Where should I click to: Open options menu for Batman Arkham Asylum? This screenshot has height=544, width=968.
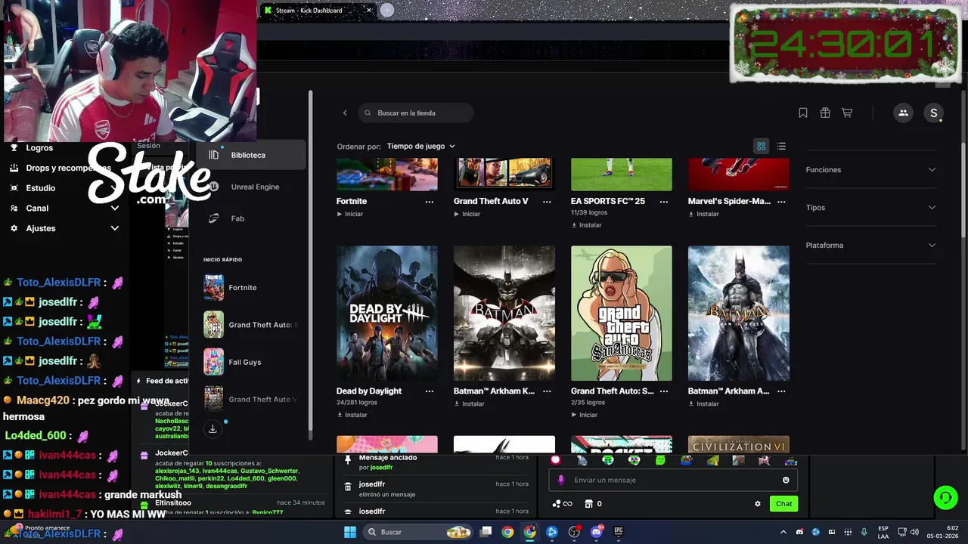click(781, 391)
